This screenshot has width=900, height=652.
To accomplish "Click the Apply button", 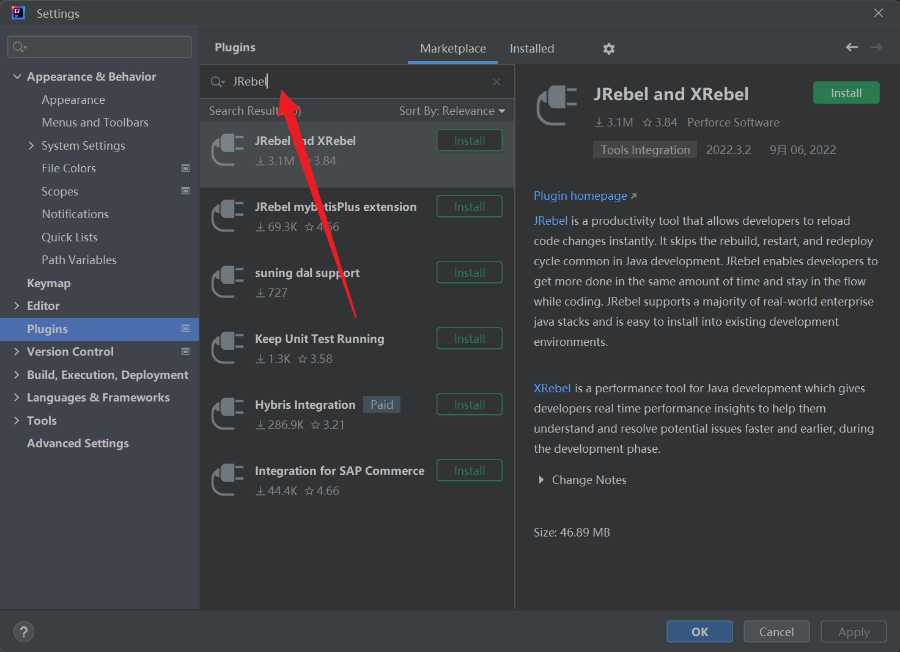I will pos(854,632).
